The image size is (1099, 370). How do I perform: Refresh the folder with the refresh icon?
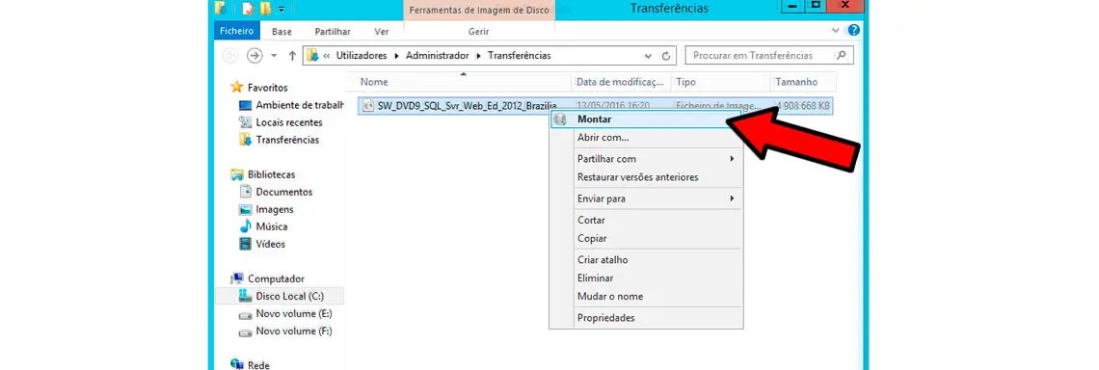pyautogui.click(x=666, y=56)
